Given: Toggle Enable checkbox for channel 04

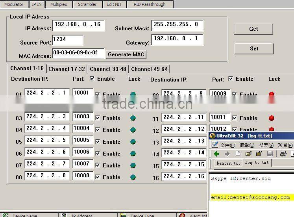Looking at the screenshot, I should [x=98, y=130].
